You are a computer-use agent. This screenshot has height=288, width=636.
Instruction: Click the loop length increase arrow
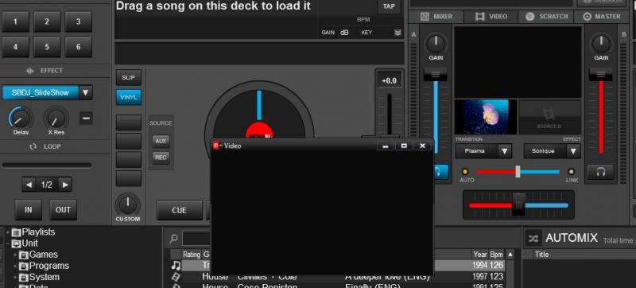65,185
